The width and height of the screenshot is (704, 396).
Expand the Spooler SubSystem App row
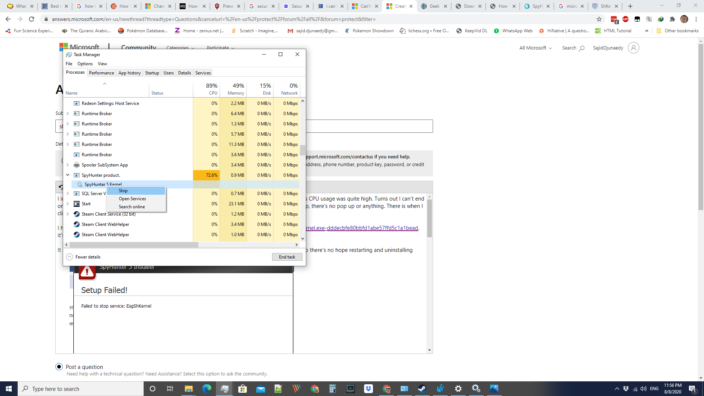(68, 165)
